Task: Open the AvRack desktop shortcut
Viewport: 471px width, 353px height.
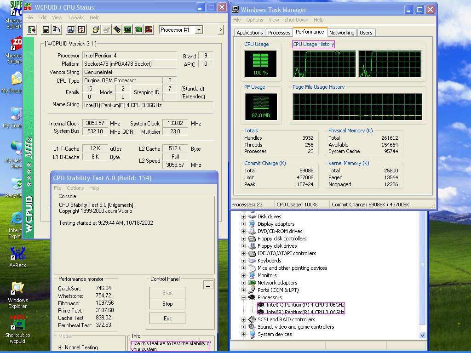Action: pyautogui.click(x=17, y=257)
